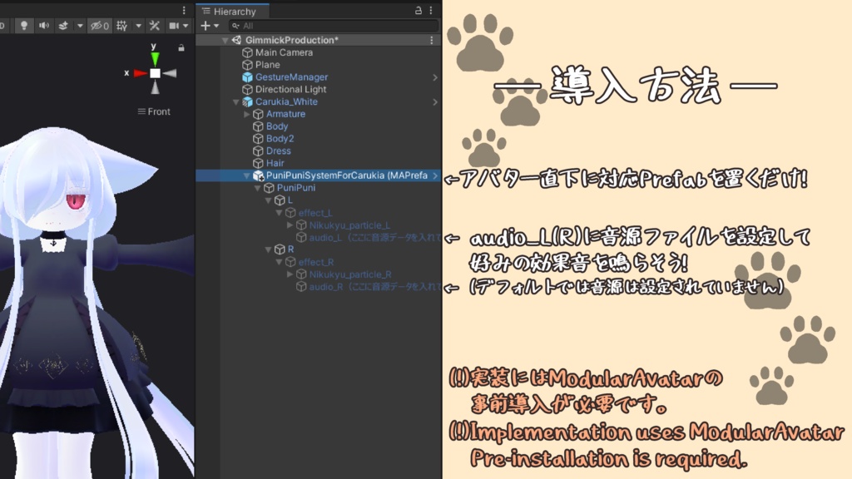Open the create menu with the plus button
This screenshot has width=852, height=479.
[x=204, y=25]
